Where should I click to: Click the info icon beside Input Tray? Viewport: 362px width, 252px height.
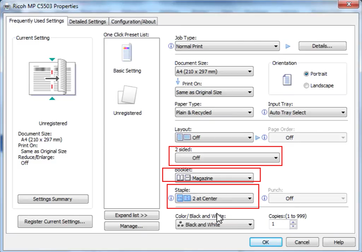pos(264,112)
